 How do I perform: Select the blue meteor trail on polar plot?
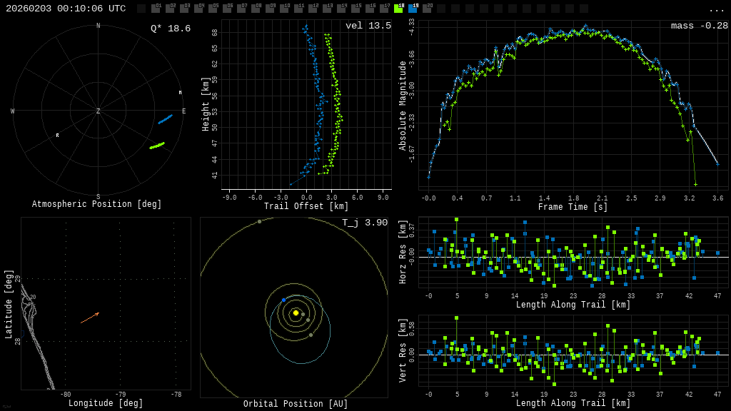click(x=165, y=119)
